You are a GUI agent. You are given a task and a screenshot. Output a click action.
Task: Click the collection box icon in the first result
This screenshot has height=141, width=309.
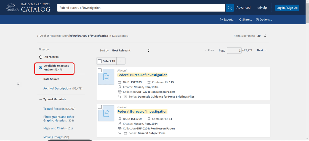[x=120, y=92]
